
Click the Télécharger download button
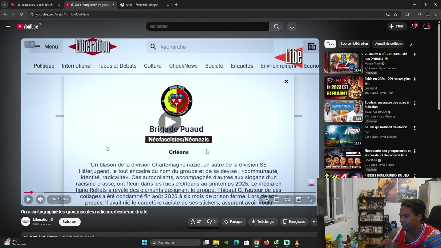[263, 221]
